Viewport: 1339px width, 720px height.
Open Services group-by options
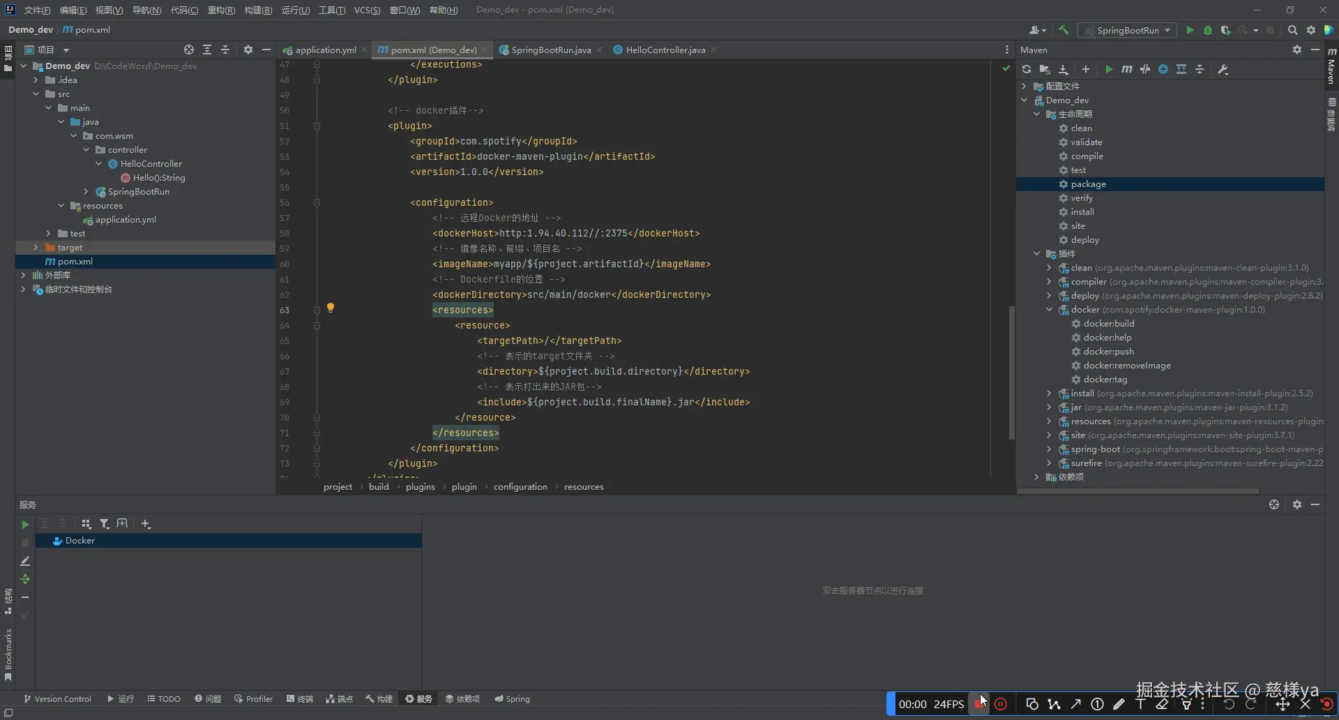point(86,523)
